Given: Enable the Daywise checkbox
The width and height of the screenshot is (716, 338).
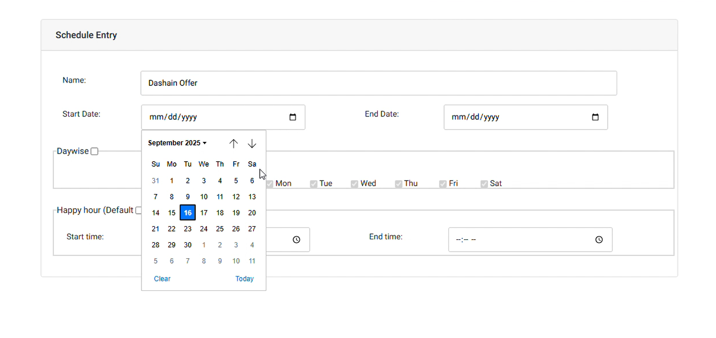Looking at the screenshot, I should point(94,151).
